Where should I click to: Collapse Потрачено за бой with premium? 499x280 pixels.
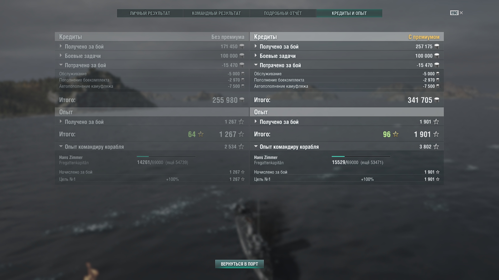(x=347, y=65)
